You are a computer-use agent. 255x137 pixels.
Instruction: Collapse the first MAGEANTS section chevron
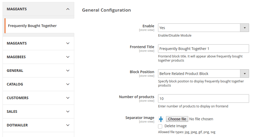point(68,9)
